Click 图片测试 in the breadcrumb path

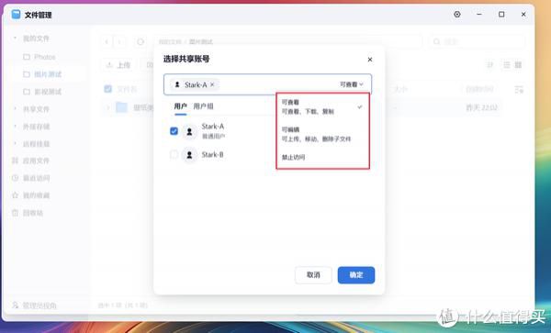tap(200, 42)
